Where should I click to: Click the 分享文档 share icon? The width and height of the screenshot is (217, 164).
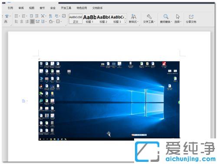tap(191, 16)
